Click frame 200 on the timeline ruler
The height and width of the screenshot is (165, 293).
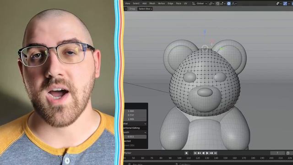pyautogui.click(x=271, y=158)
